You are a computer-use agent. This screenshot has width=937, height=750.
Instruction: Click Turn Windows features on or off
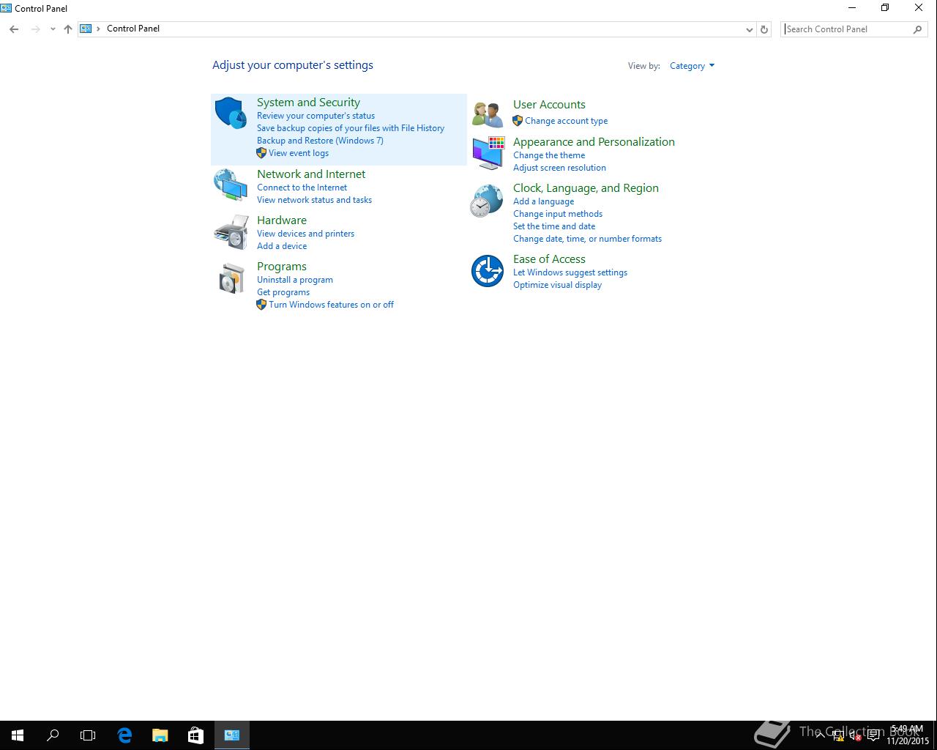(x=331, y=305)
